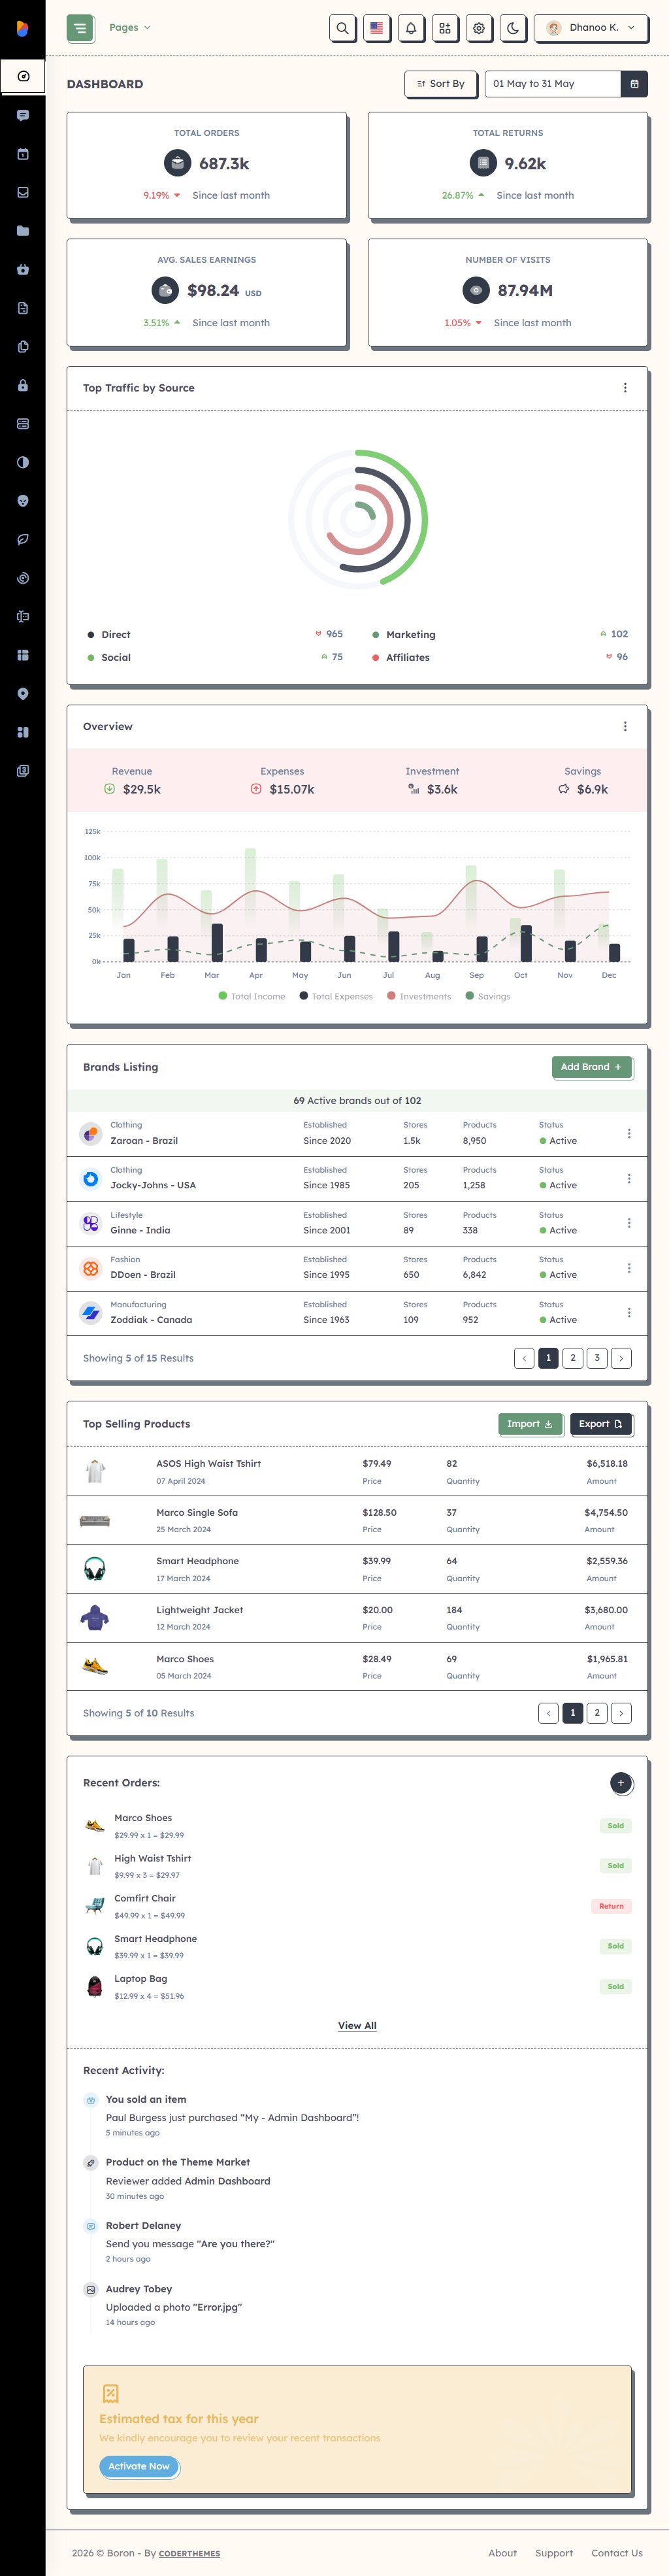
Task: Open the leaf icon in the sidebar
Action: tap(23, 539)
